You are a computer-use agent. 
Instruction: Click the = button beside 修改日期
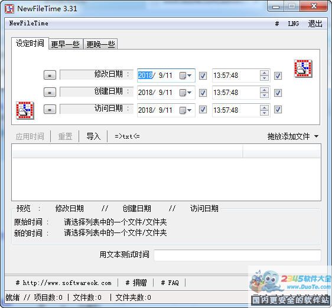[50, 76]
